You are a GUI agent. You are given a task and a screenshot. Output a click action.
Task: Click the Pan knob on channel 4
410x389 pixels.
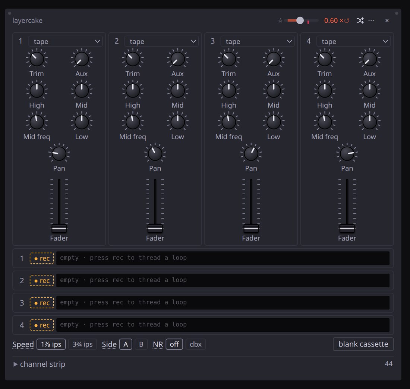click(347, 154)
